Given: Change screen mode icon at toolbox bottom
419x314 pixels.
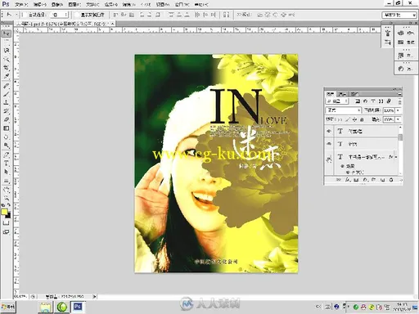Looking at the screenshot, I should point(6,232).
